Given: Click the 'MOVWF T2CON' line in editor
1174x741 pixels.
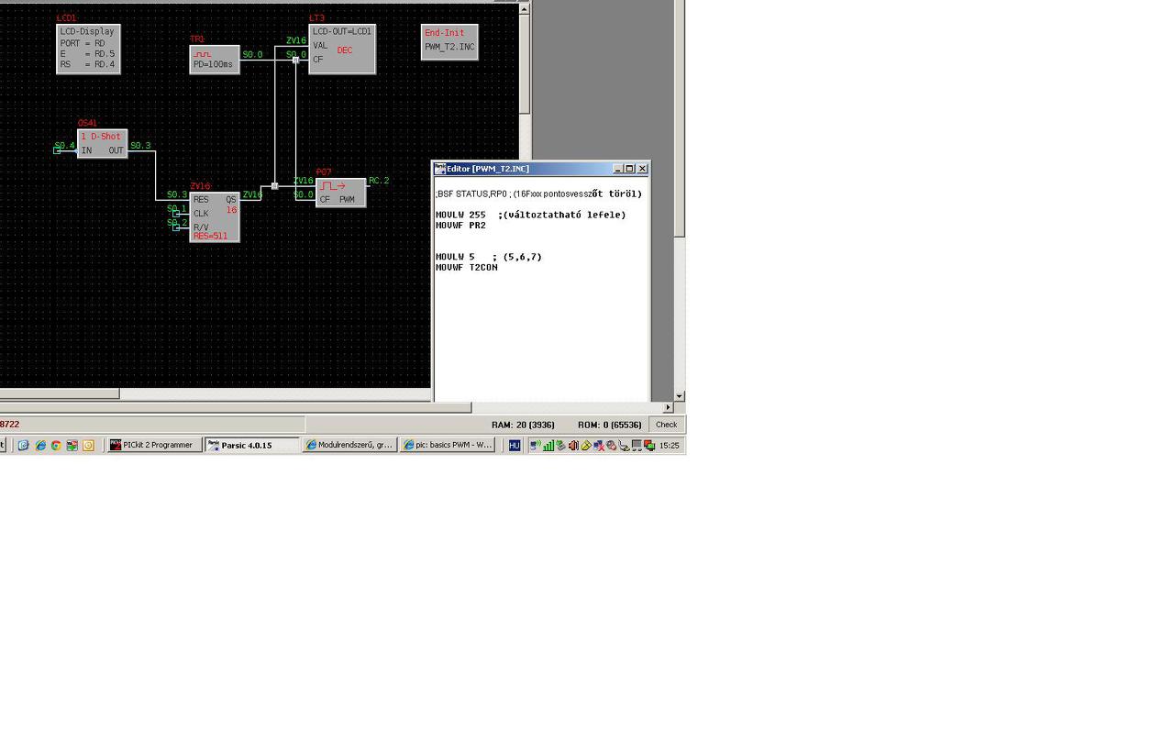Looking at the screenshot, I should tap(467, 268).
